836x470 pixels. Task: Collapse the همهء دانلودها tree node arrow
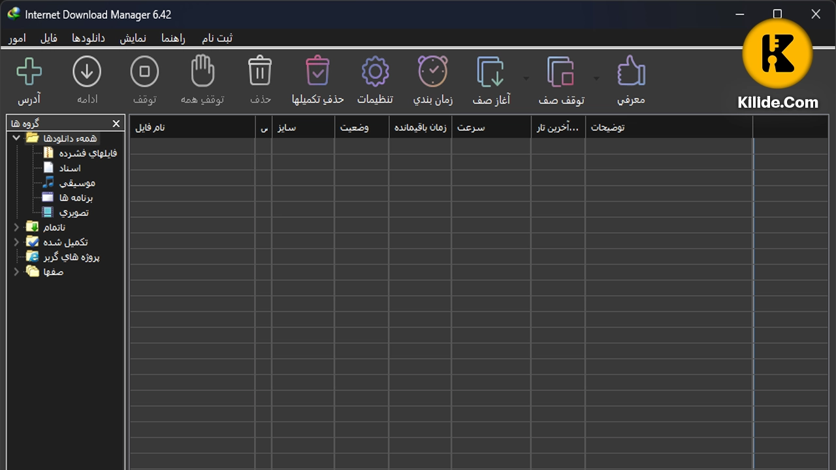[x=16, y=138]
